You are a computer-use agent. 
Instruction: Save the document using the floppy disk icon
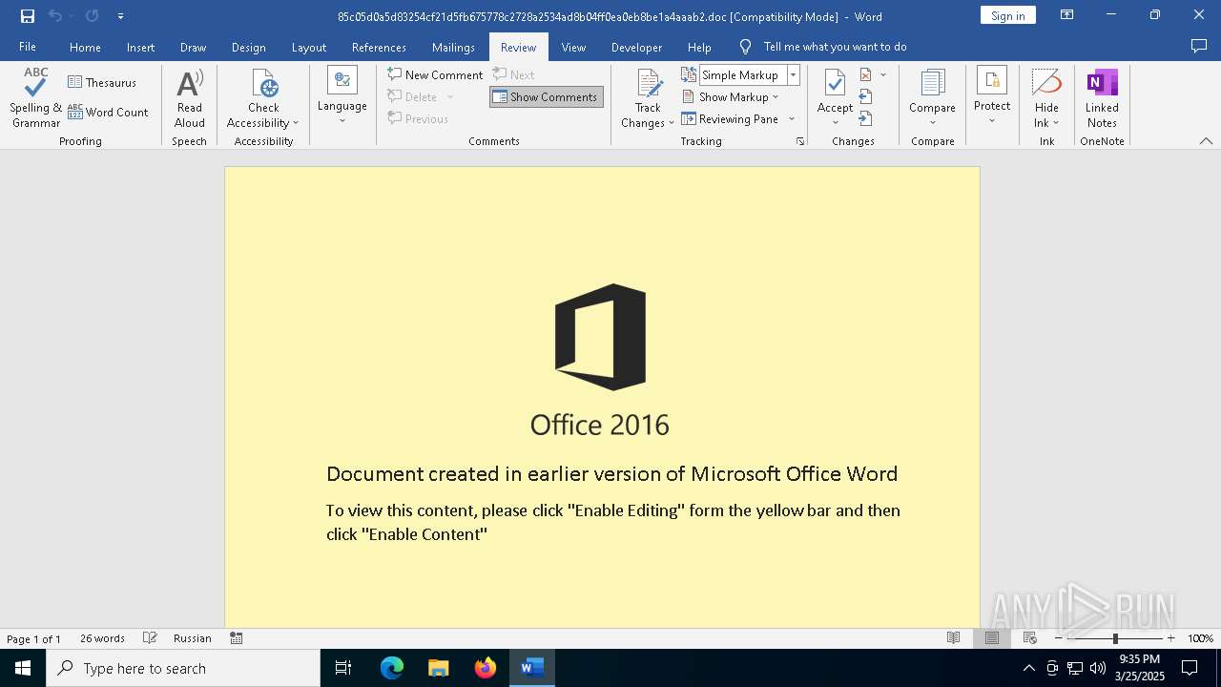click(28, 16)
